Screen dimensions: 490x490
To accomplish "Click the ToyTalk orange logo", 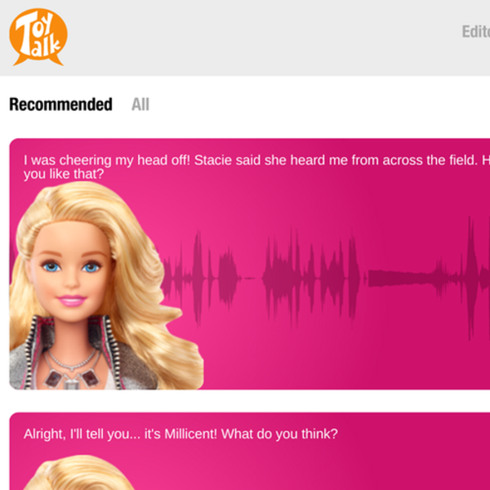I will pyautogui.click(x=38, y=37).
